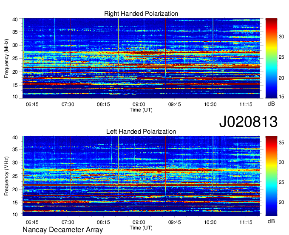
Task: Click 30 MHz frequency tick of Right Handed plot
Action: click(x=15, y=45)
